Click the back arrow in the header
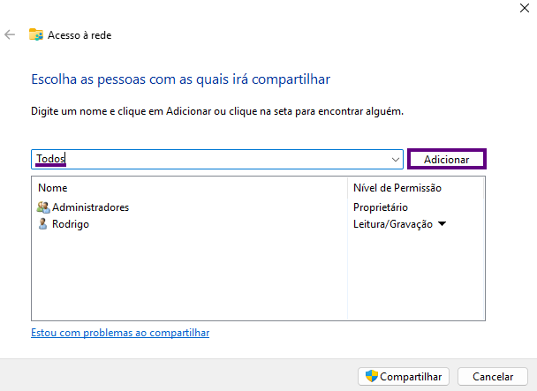 (10, 35)
